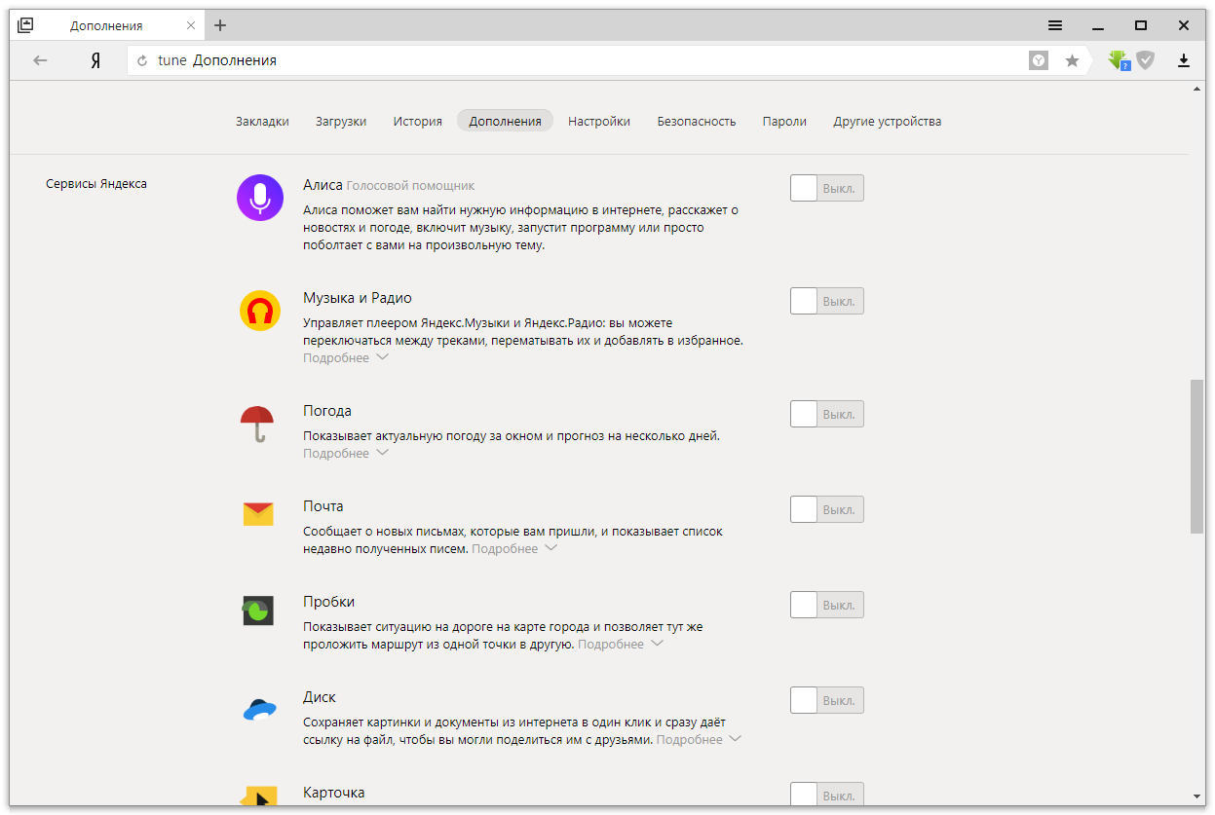1215x815 pixels.
Task: Click the Yandex 'Я' home button
Action: [95, 60]
